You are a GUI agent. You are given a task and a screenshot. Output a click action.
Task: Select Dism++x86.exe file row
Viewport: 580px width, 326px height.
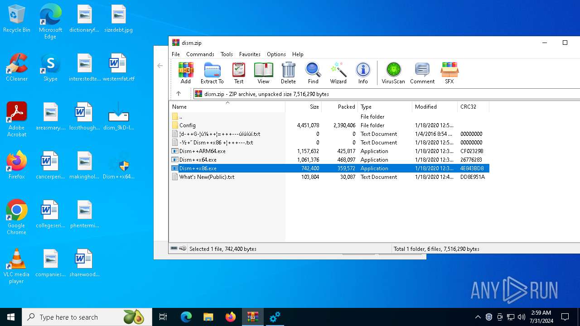point(329,168)
